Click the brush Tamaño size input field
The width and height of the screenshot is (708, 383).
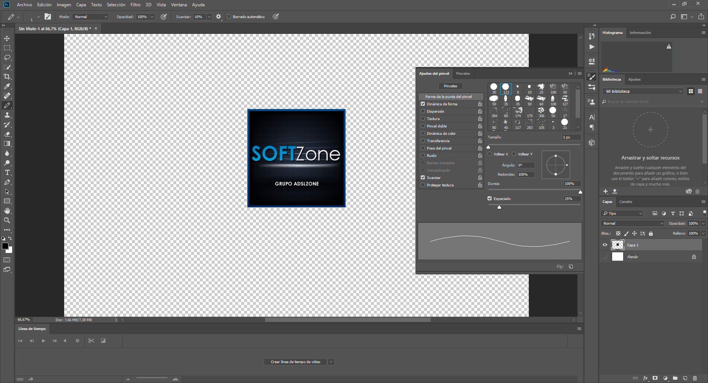pos(571,137)
